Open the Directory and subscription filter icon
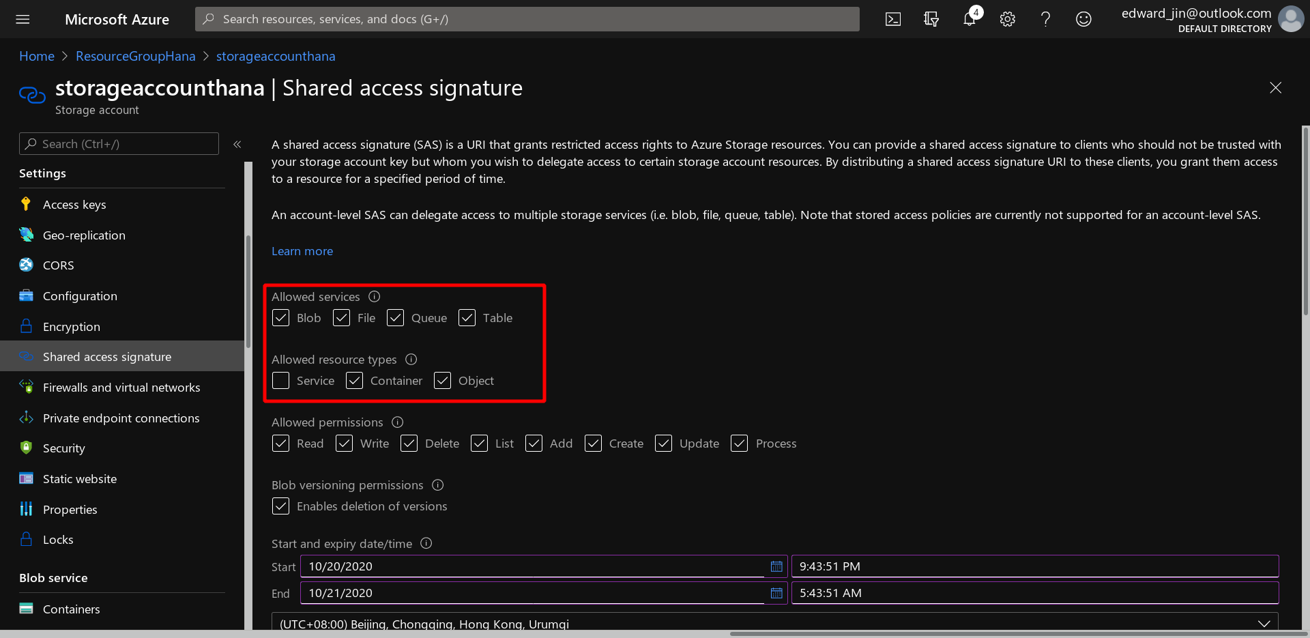1310x638 pixels. click(931, 19)
